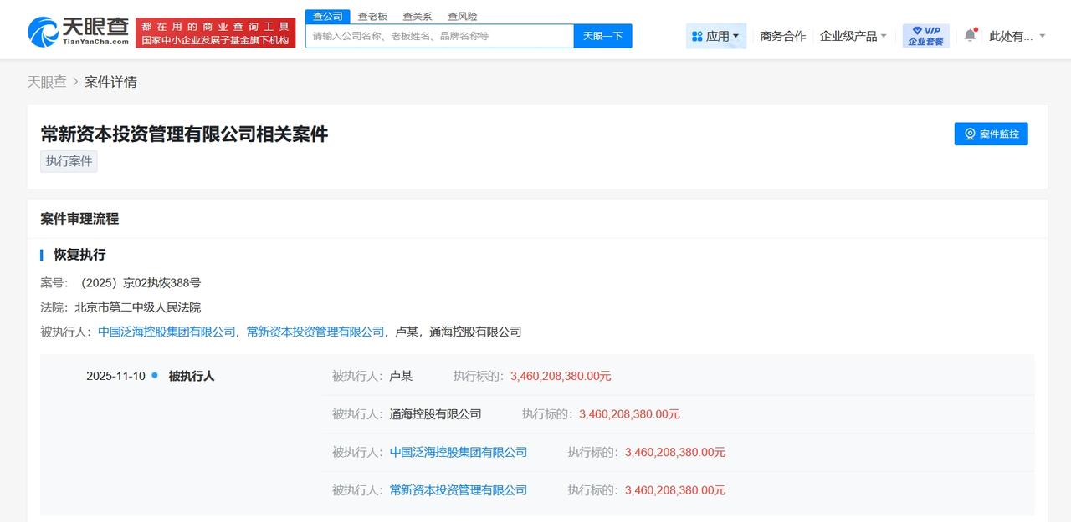Click the 执行案件 tag

coord(69,160)
